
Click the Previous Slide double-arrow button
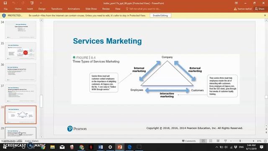pyautogui.click(x=266, y=129)
